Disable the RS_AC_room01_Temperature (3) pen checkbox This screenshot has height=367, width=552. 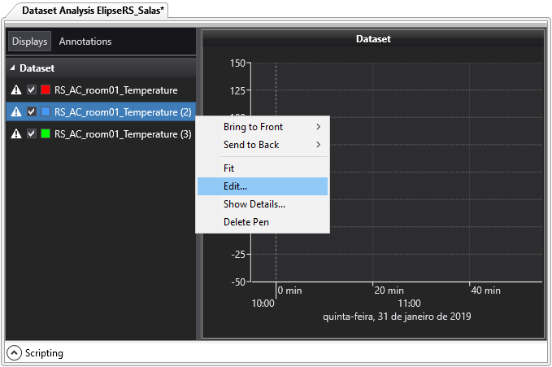coord(32,133)
